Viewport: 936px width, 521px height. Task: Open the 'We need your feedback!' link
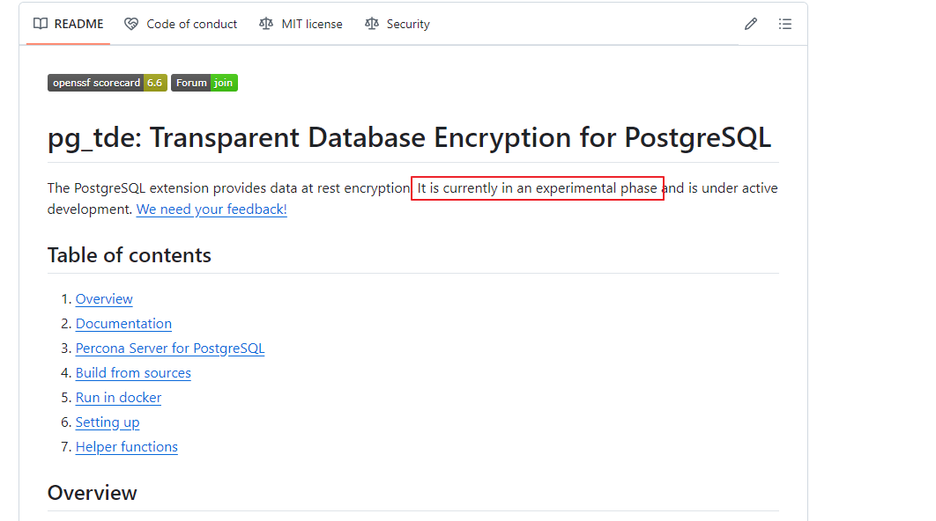click(x=212, y=209)
